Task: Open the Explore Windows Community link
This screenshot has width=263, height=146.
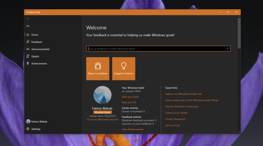Action: [182, 107]
